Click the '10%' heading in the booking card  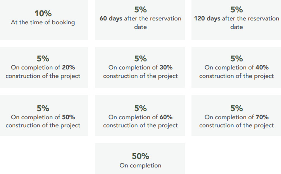(x=43, y=13)
